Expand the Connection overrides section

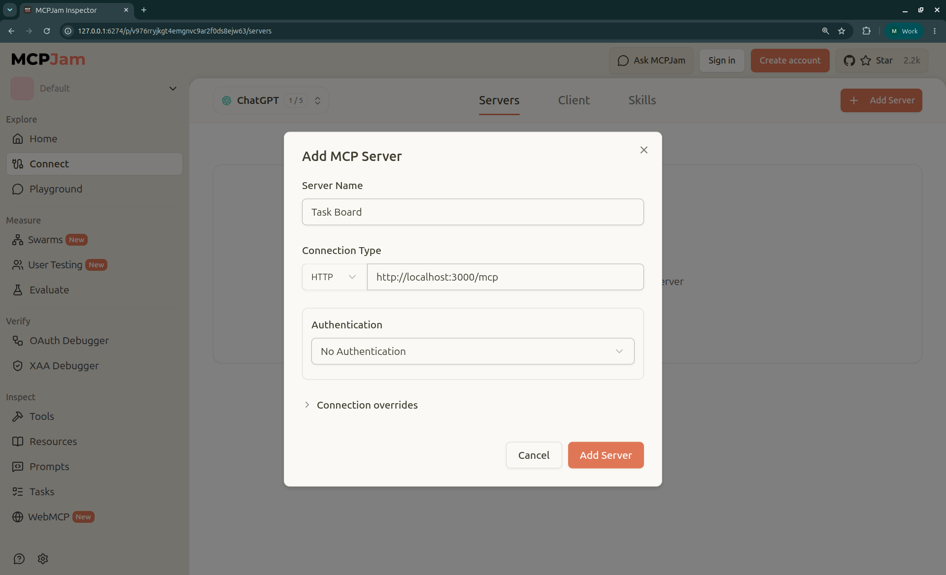pos(361,405)
